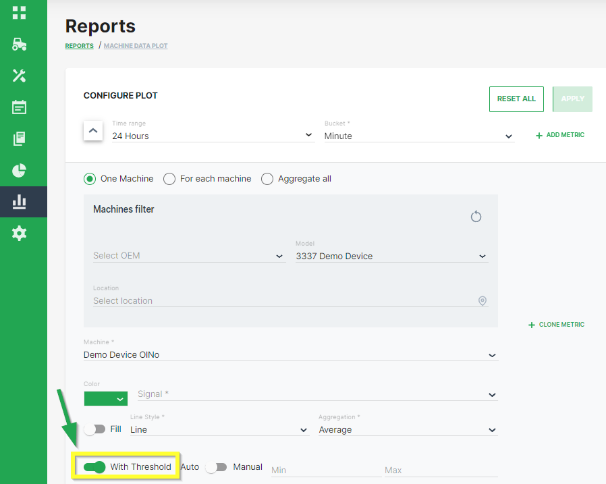Open the green Color swatch picker
Viewport: 606px width, 484px height.
coord(106,399)
